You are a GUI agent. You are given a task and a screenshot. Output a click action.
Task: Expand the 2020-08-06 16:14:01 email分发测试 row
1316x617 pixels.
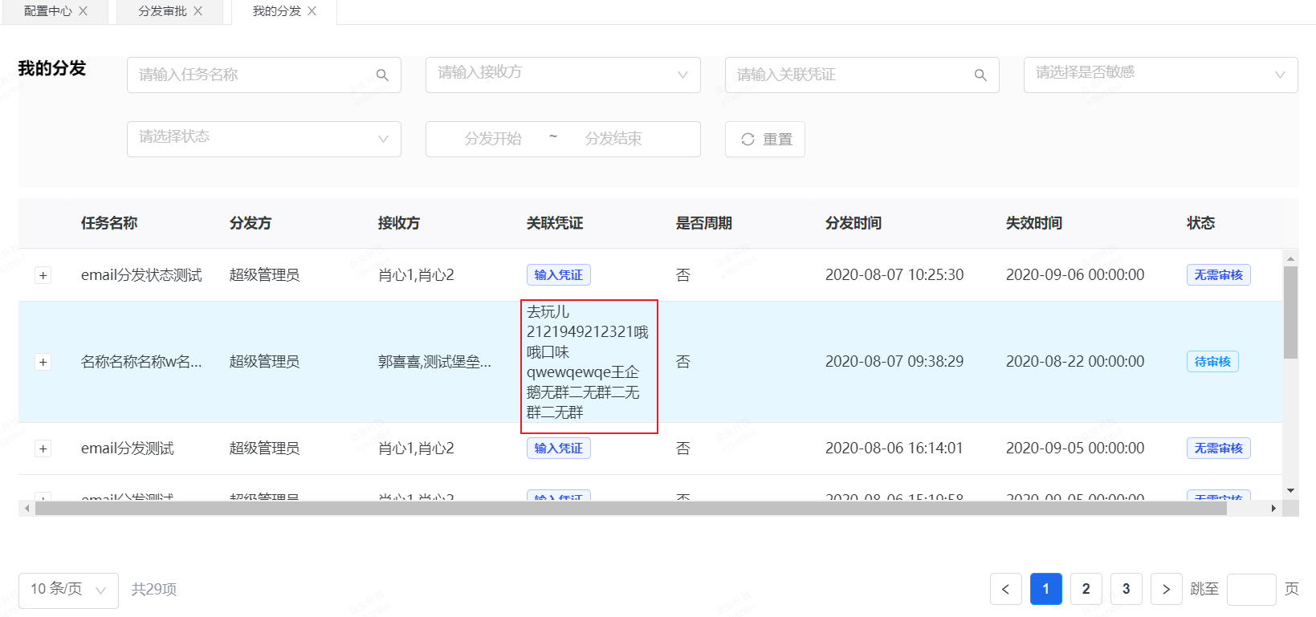point(43,449)
